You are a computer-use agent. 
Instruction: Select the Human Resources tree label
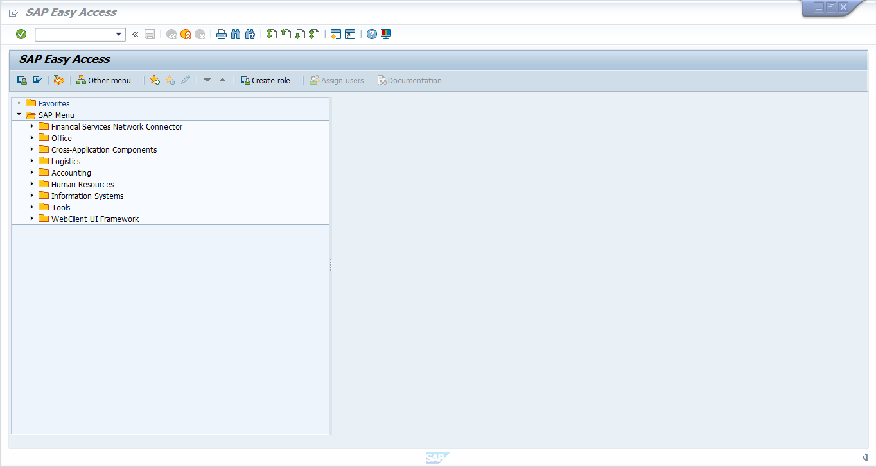click(83, 184)
